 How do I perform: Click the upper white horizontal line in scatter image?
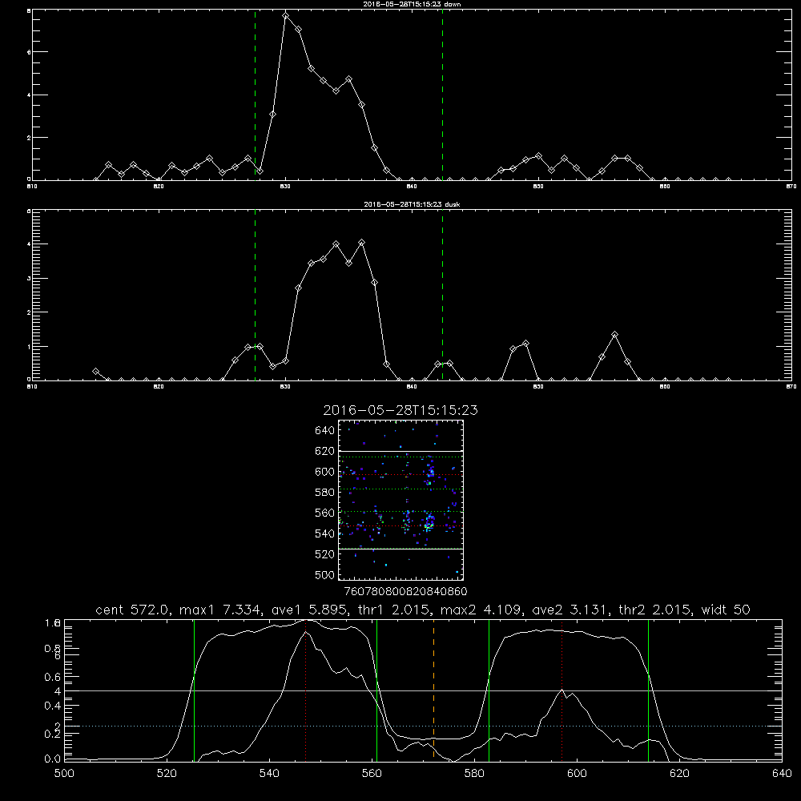coord(400,452)
